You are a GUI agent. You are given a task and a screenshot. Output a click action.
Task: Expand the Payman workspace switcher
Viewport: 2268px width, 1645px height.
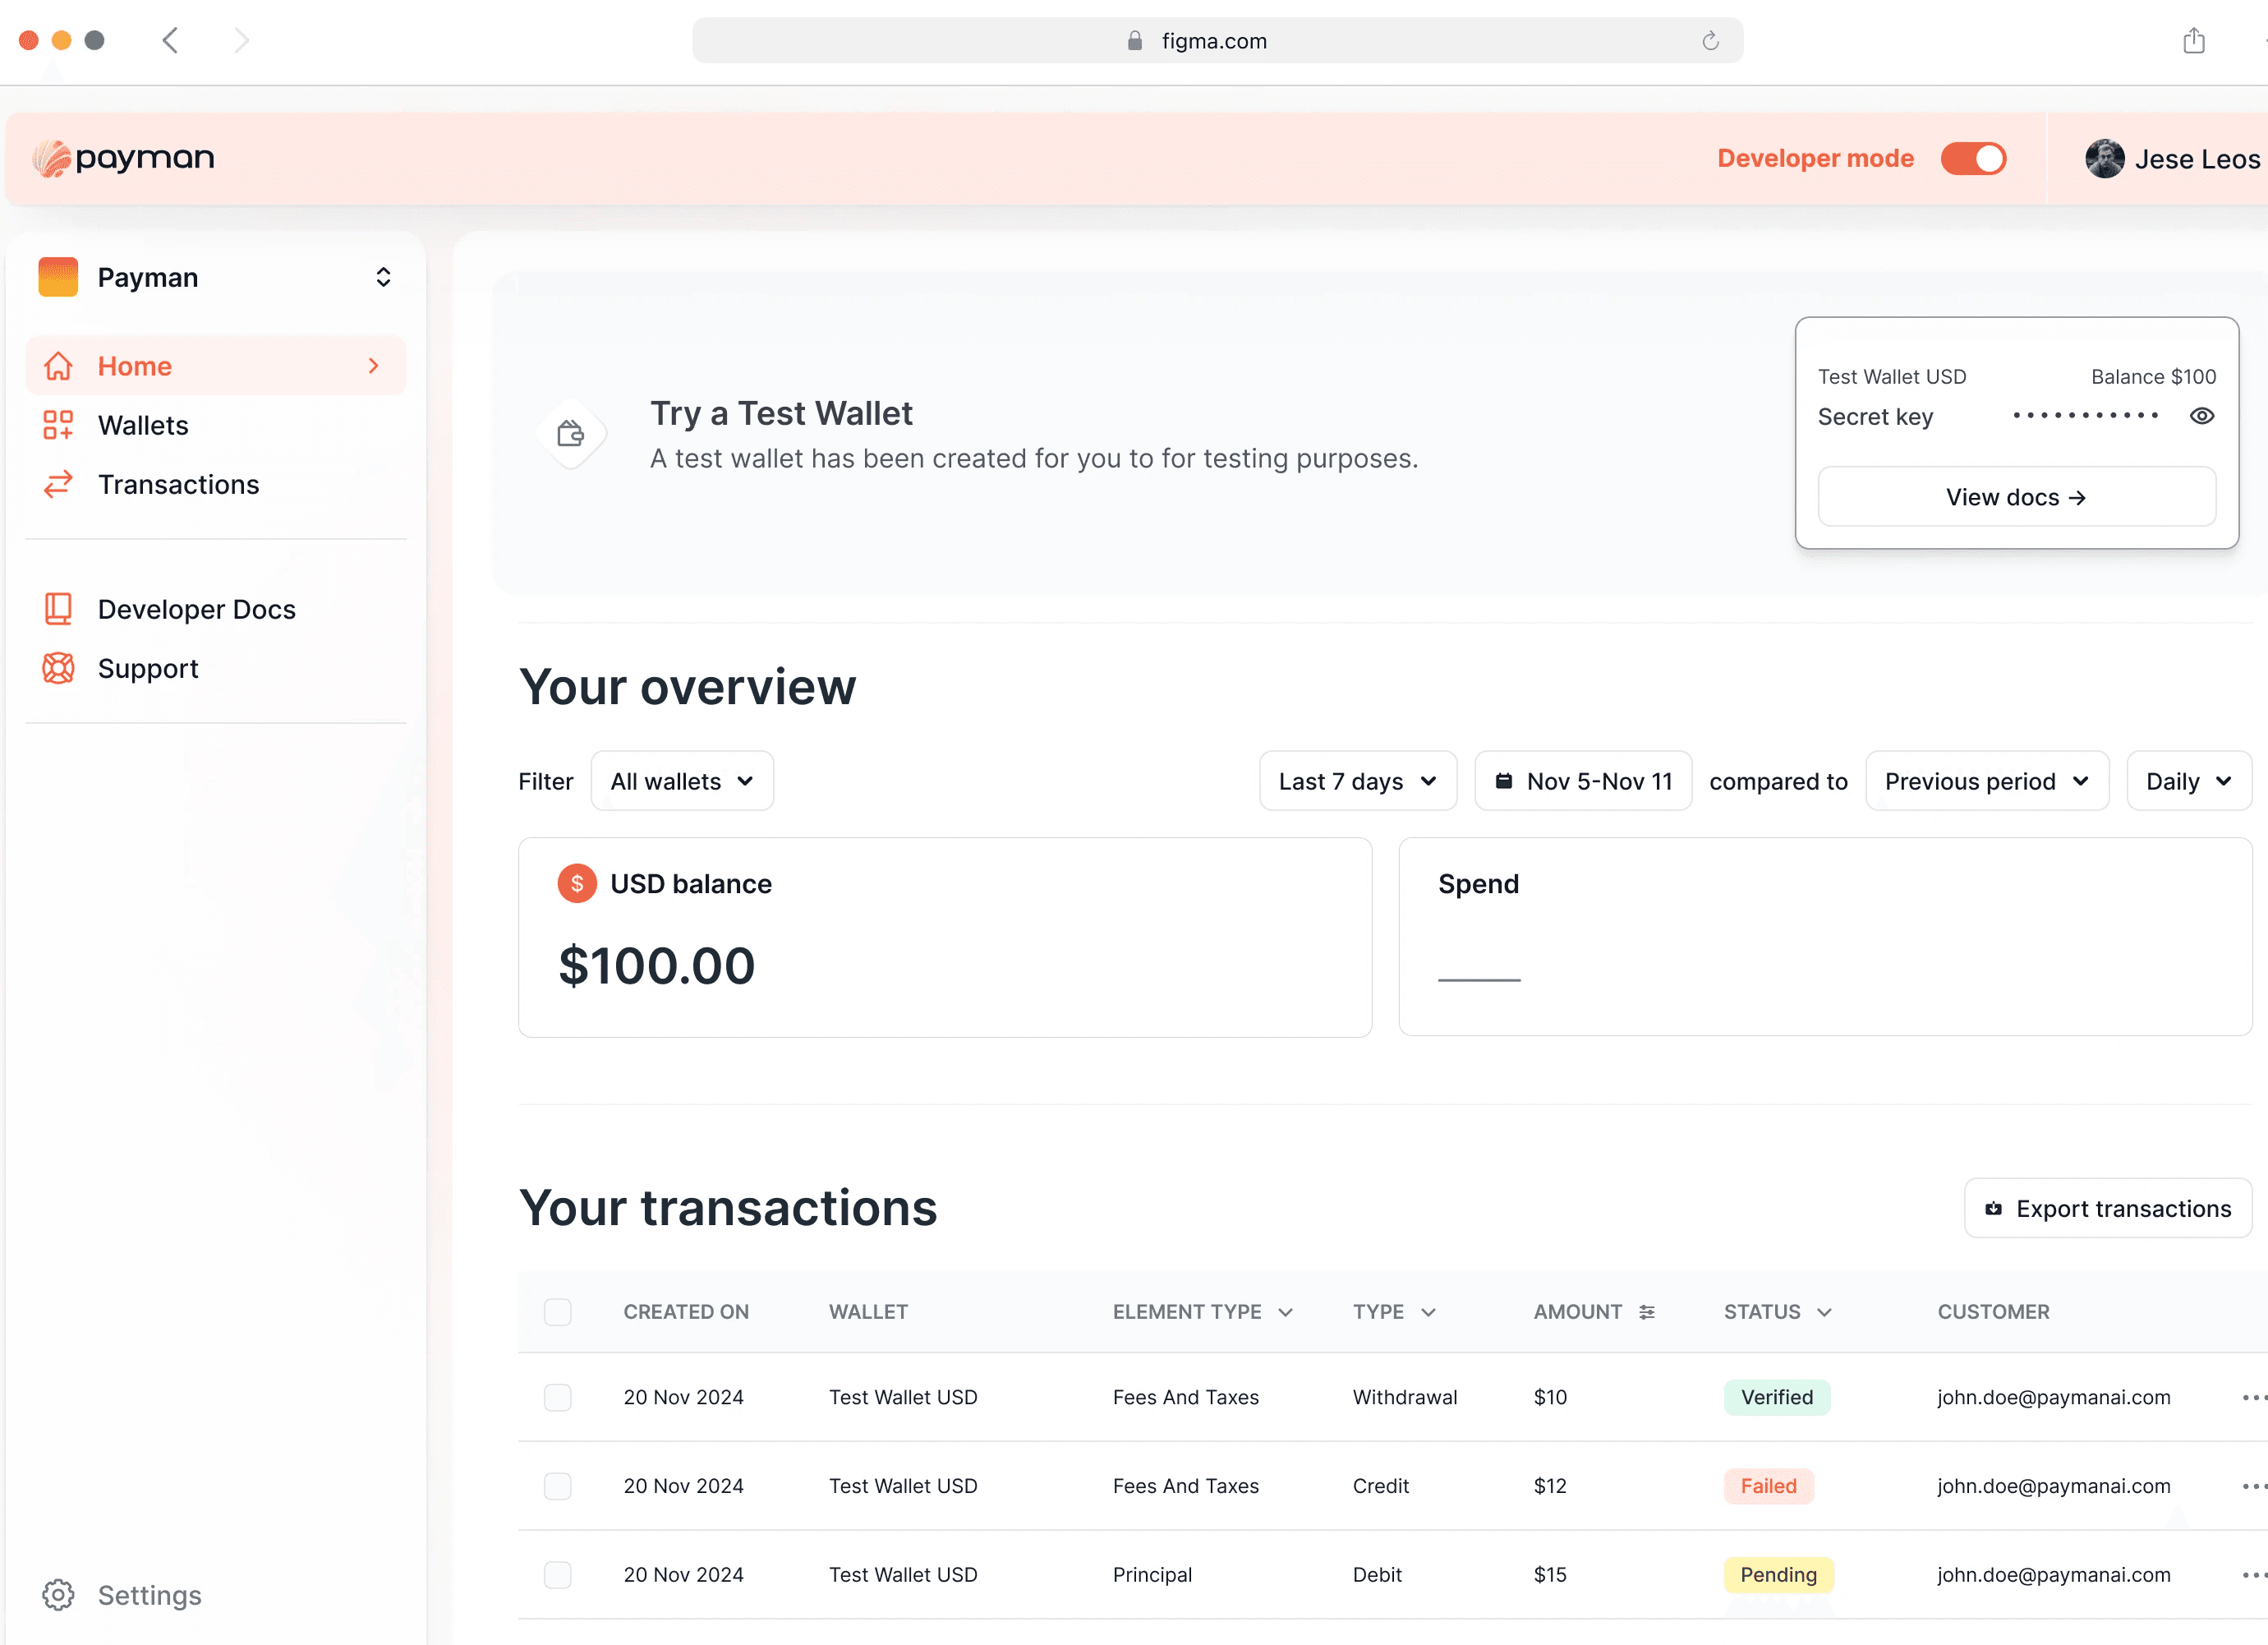[x=383, y=277]
